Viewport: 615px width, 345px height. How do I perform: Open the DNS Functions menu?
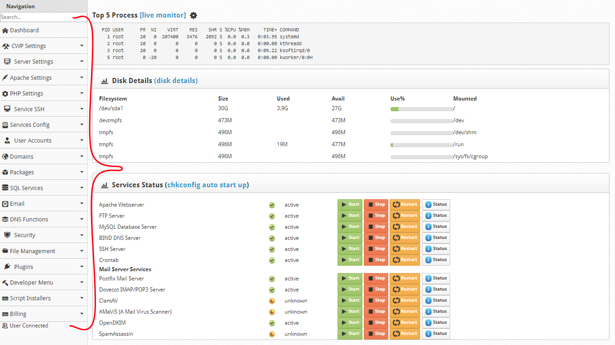point(43,219)
